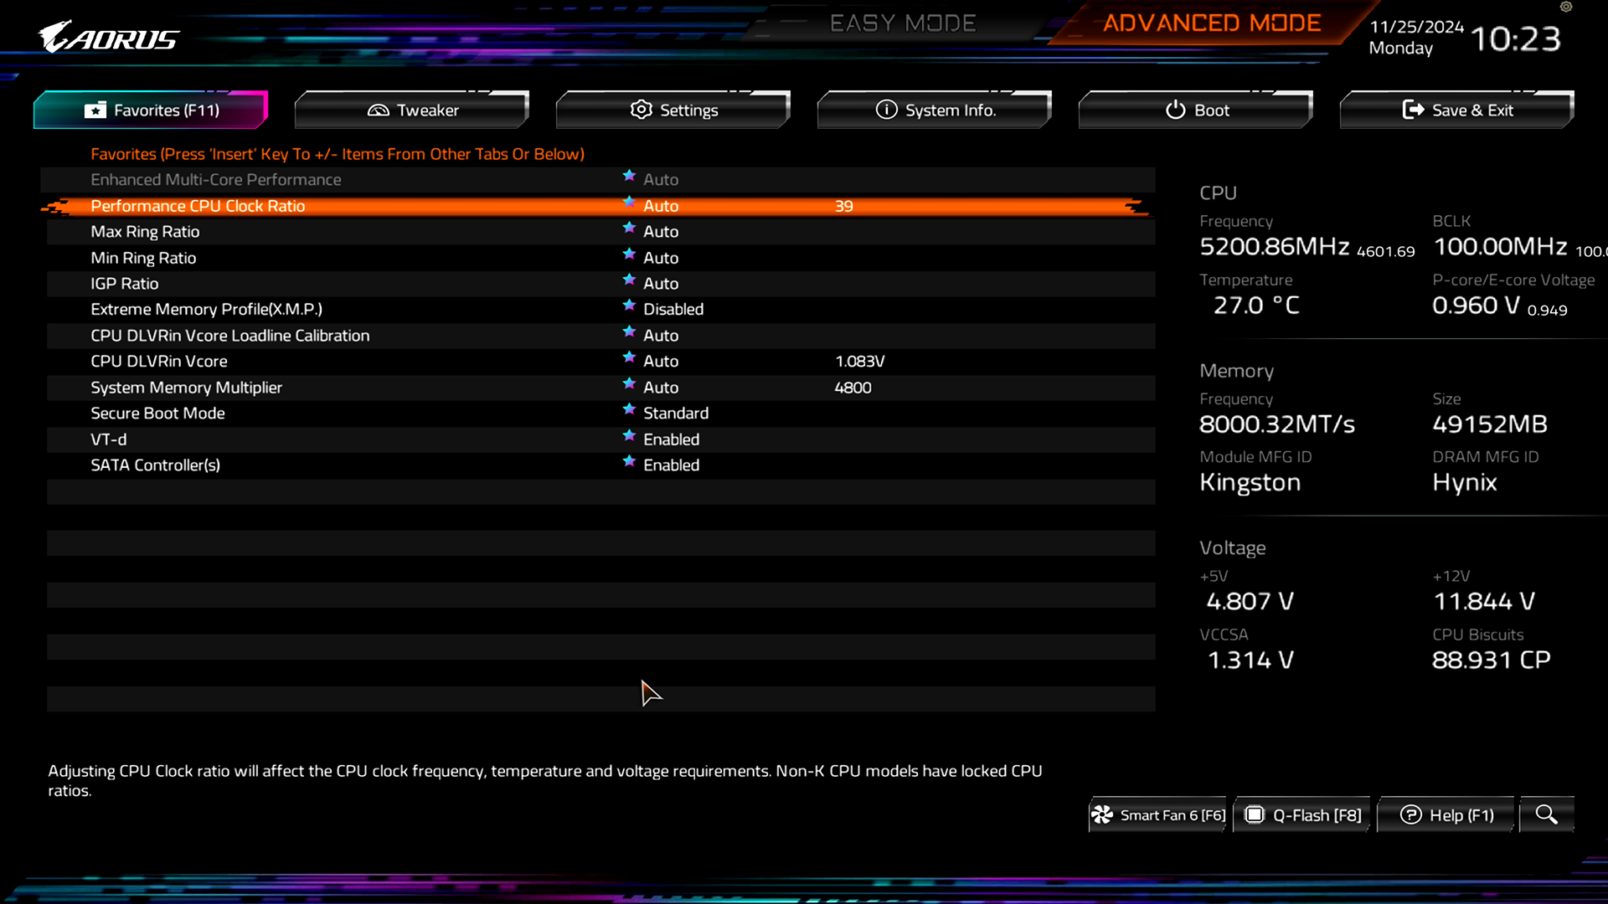This screenshot has width=1608, height=904.
Task: Click the small gear icon at top-right corner
Action: coord(1565,7)
